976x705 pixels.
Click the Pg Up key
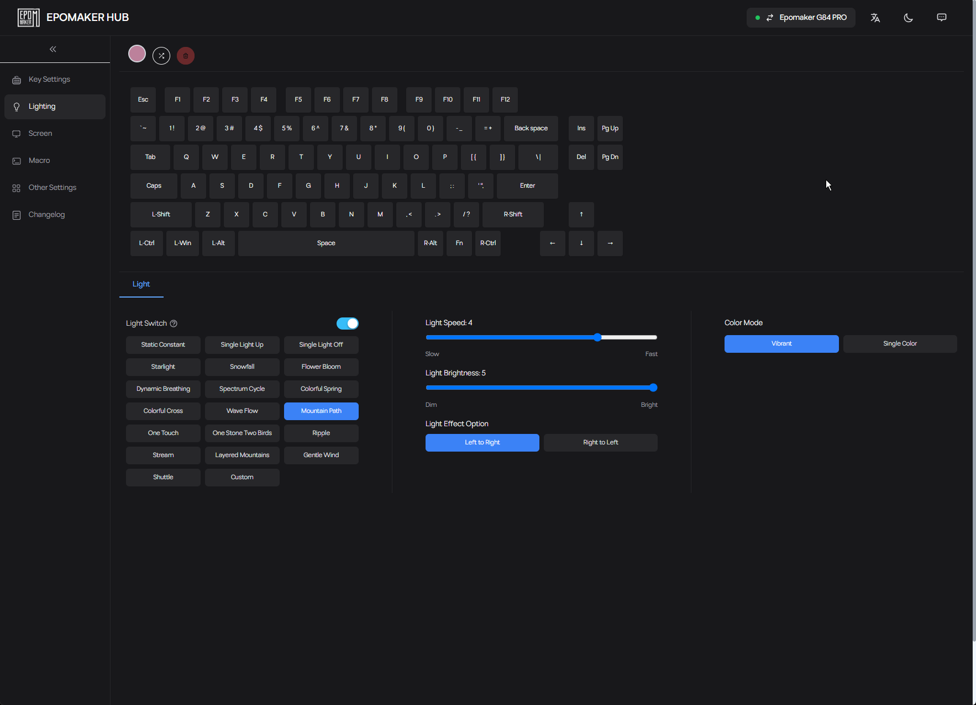point(610,129)
